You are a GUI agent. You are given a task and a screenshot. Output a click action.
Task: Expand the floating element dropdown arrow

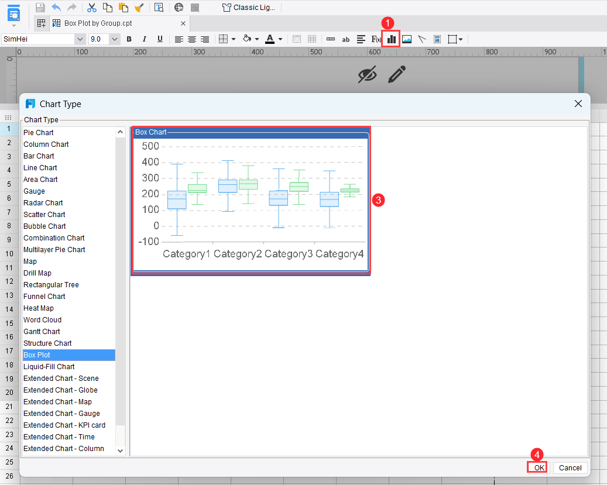click(x=461, y=39)
